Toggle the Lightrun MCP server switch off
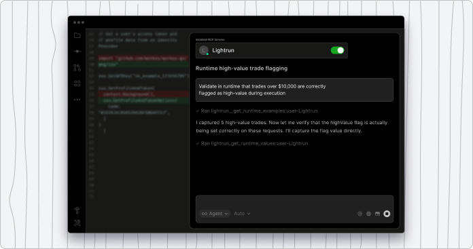The image size is (473, 249). point(337,50)
